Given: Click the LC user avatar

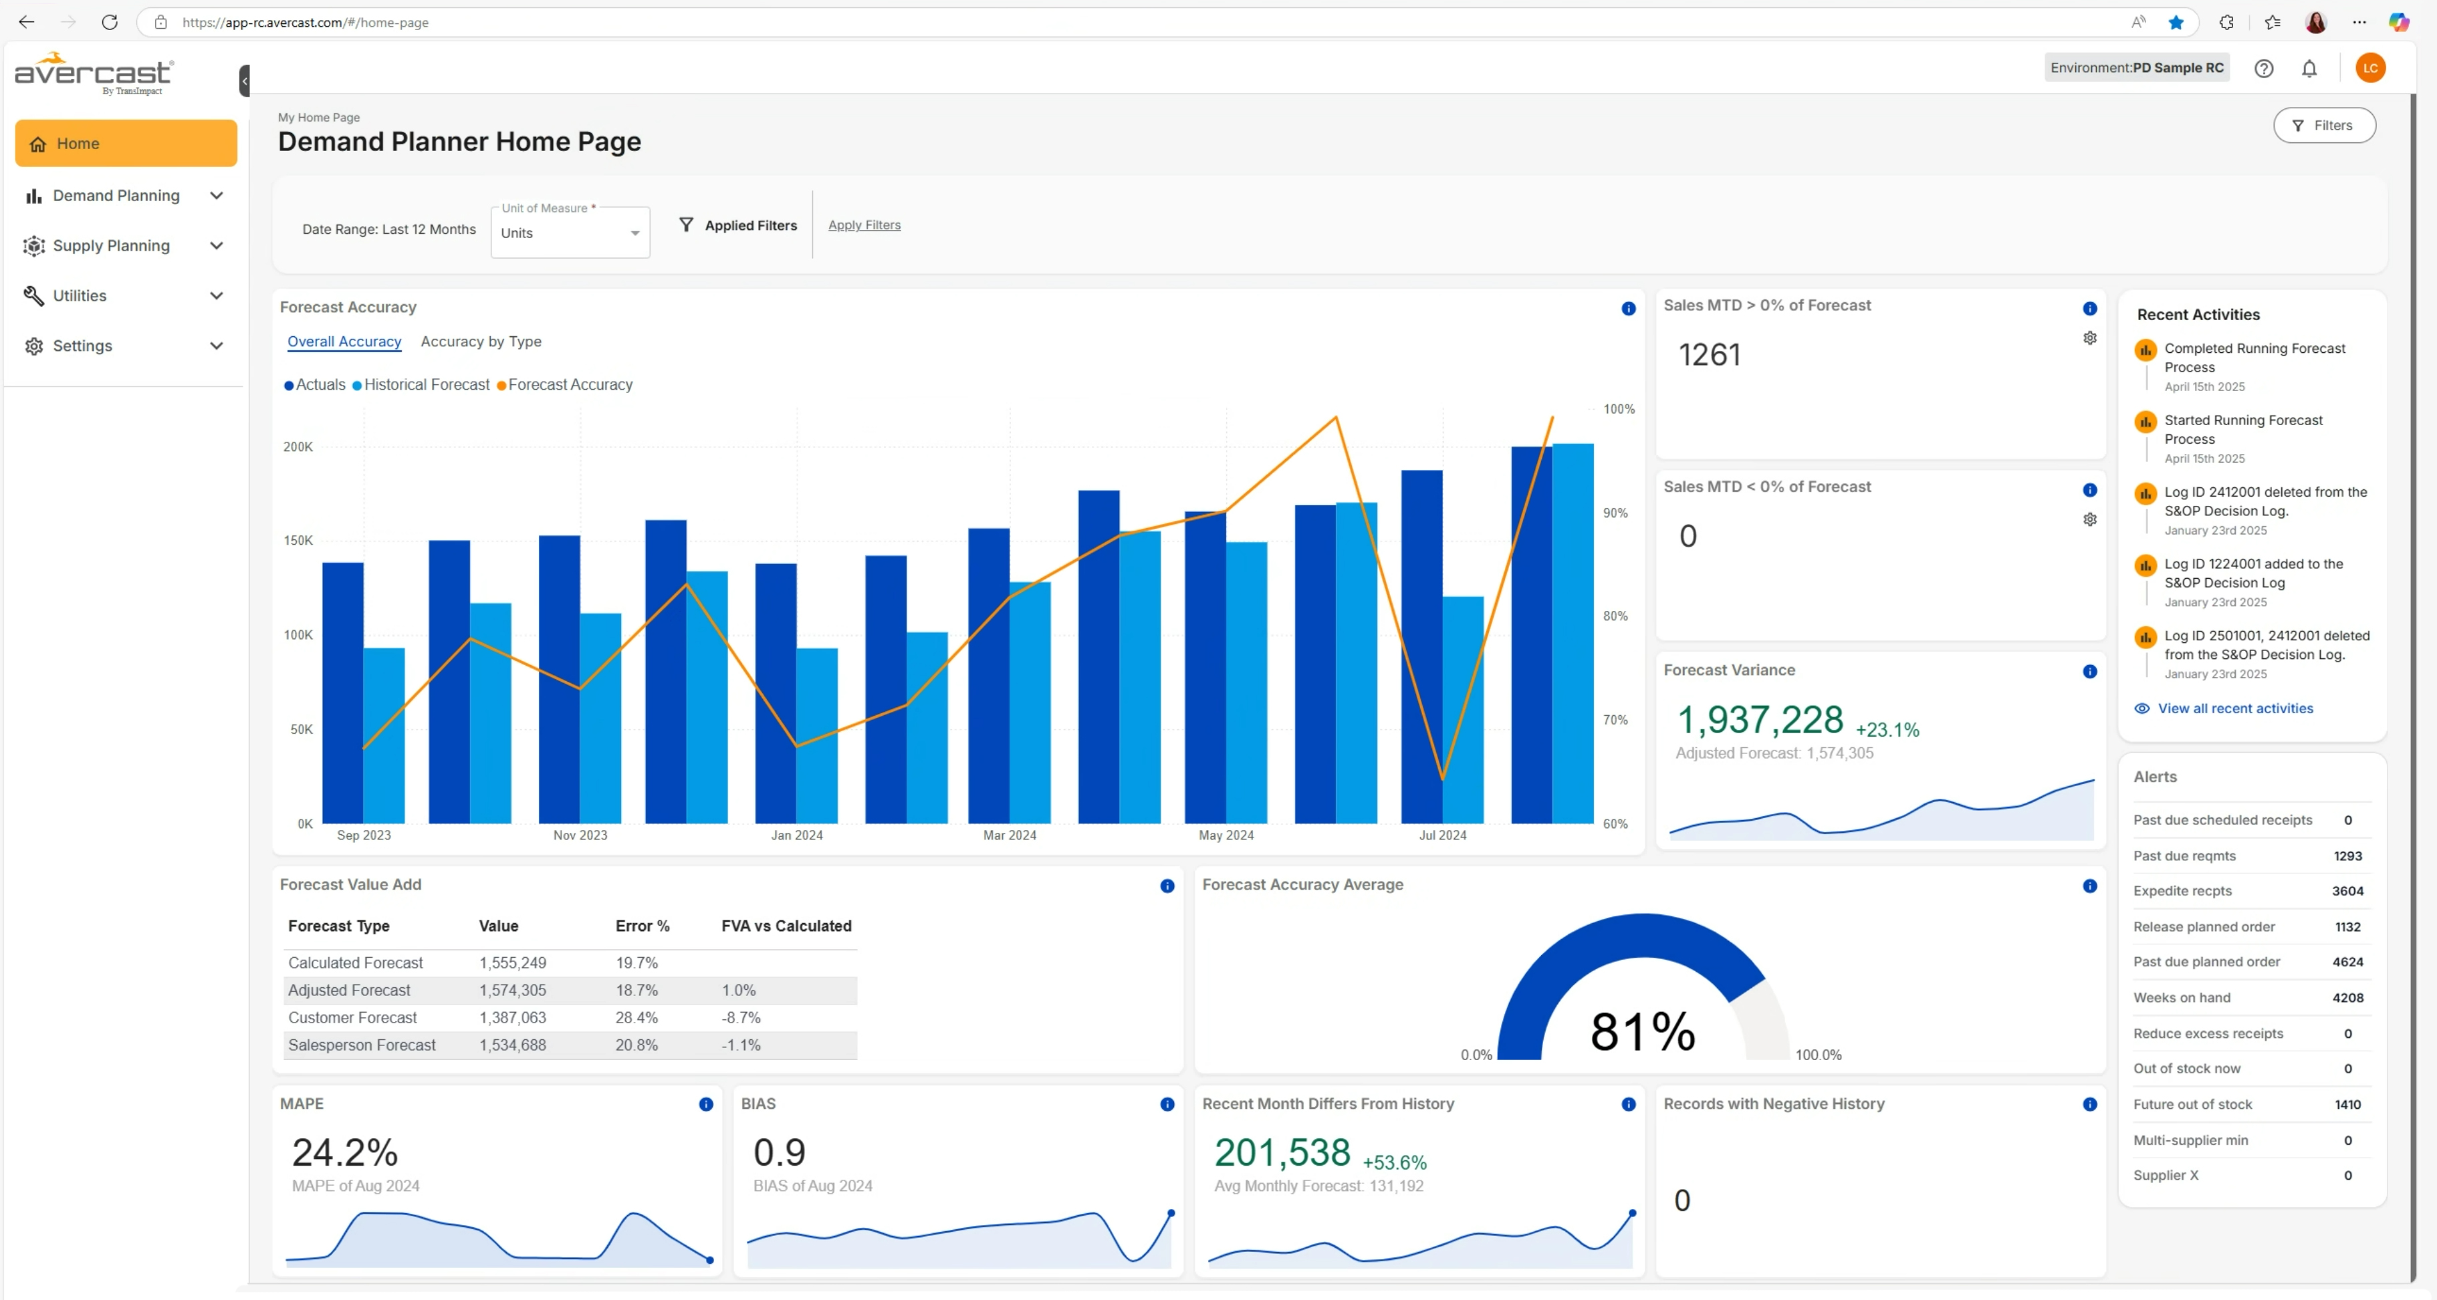Looking at the screenshot, I should 2370,68.
